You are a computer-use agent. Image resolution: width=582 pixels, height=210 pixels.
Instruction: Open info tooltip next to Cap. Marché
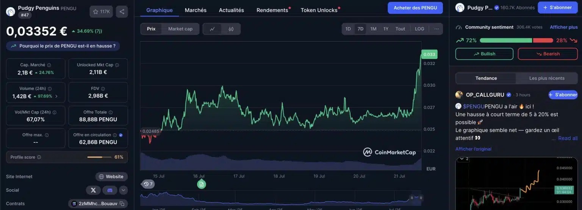(x=49, y=65)
